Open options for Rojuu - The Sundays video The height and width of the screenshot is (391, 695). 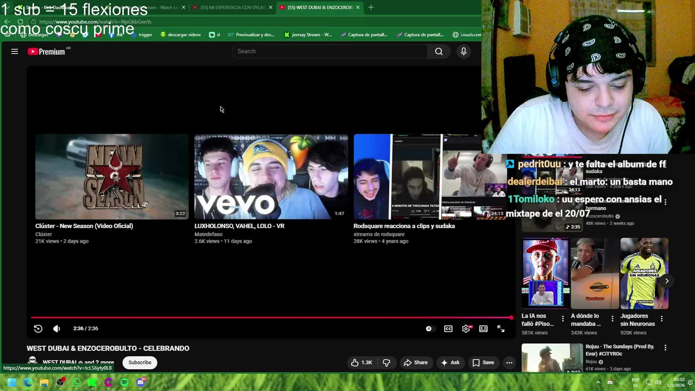click(665, 348)
